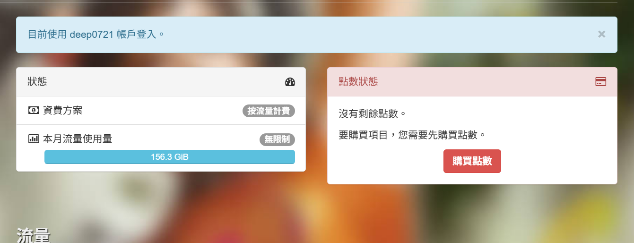The height and width of the screenshot is (243, 634).
Task: Dismiss the deep0721 login alert with ×
Action: 601,34
